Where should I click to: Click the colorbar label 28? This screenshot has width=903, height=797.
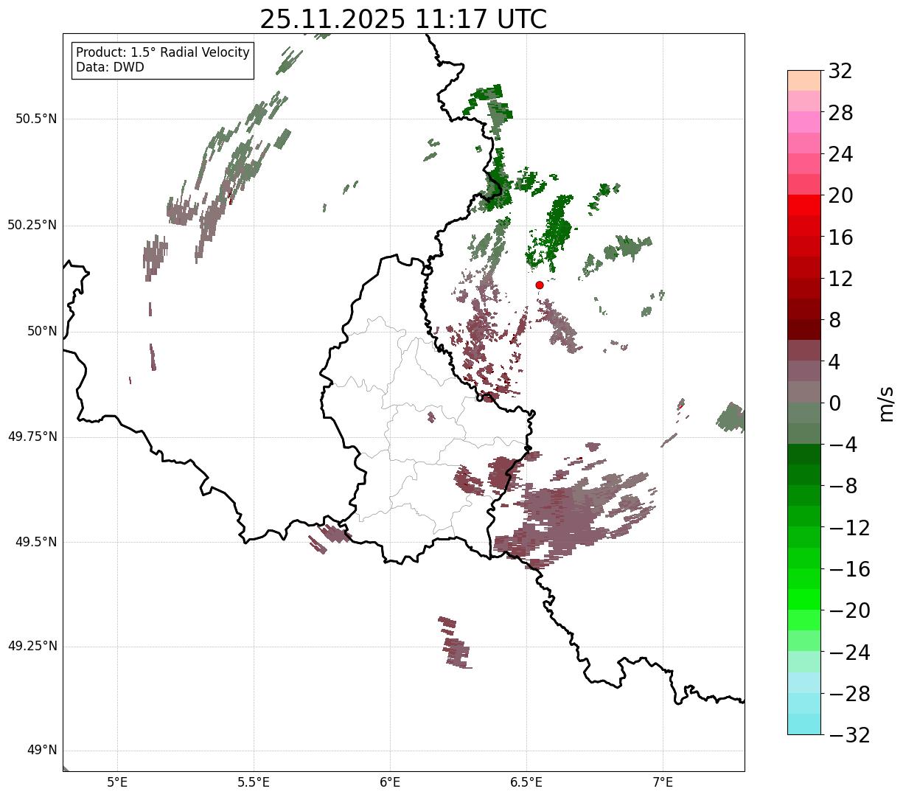pyautogui.click(x=840, y=113)
